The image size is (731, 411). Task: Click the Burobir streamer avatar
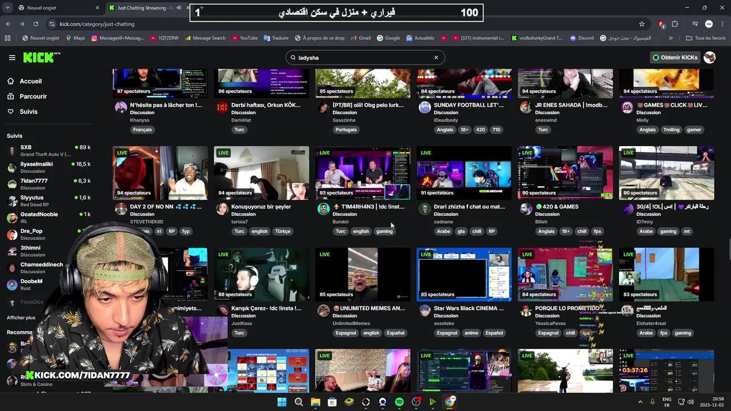tap(323, 208)
